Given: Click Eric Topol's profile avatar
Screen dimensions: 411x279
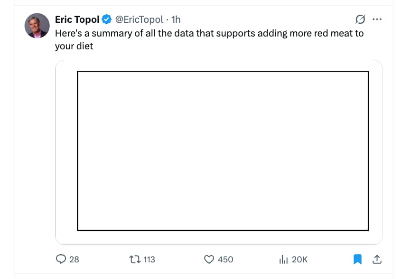Looking at the screenshot, I should [37, 26].
